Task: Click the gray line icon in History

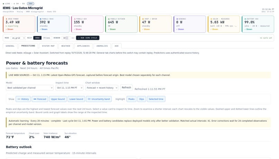Action: (x=19, y=99)
